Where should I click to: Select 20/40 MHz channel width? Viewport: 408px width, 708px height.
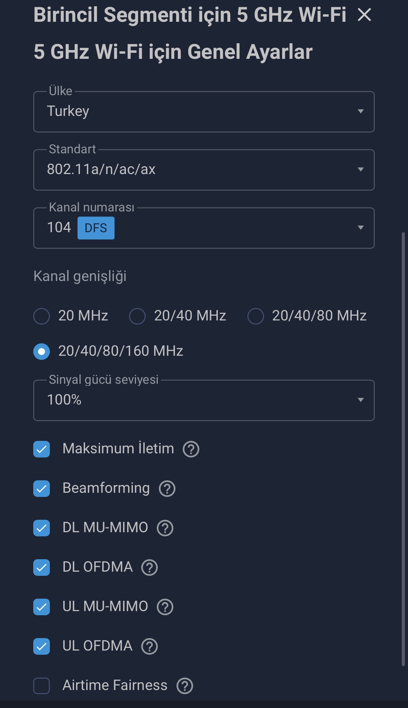pyautogui.click(x=137, y=316)
